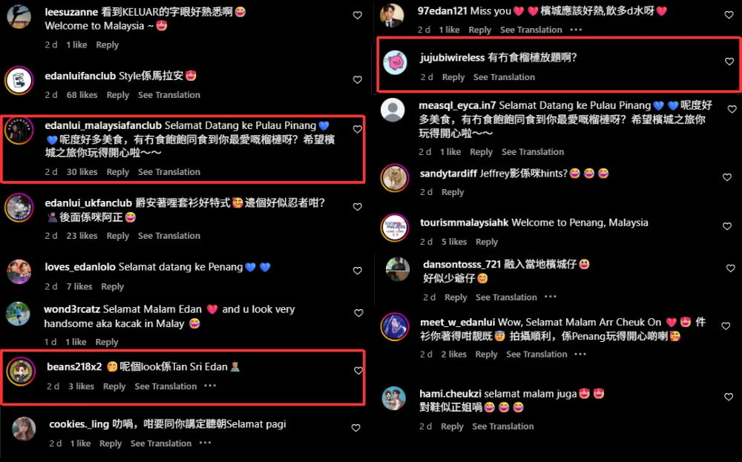The image size is (742, 462).
Task: Like the sandytardiff comment
Action: point(727,177)
